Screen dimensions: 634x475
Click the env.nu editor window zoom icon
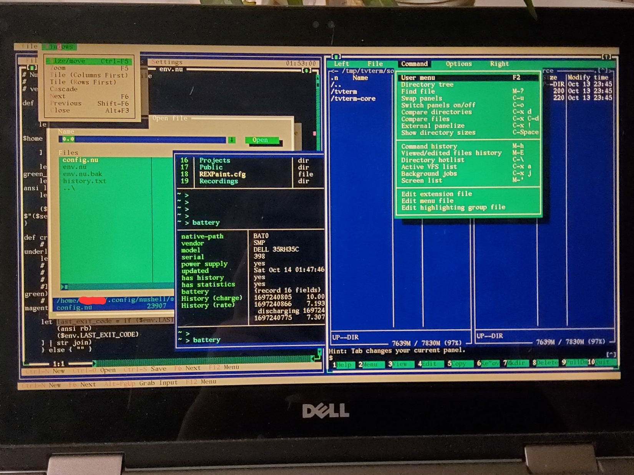click(307, 70)
